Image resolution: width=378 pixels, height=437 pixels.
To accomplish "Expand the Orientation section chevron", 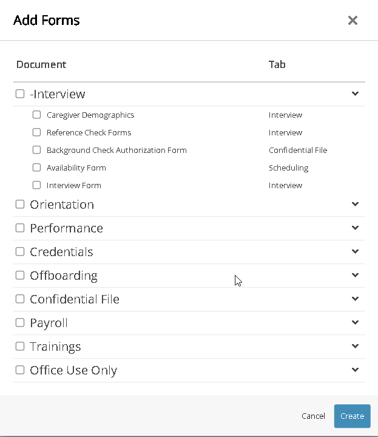I will (356, 204).
